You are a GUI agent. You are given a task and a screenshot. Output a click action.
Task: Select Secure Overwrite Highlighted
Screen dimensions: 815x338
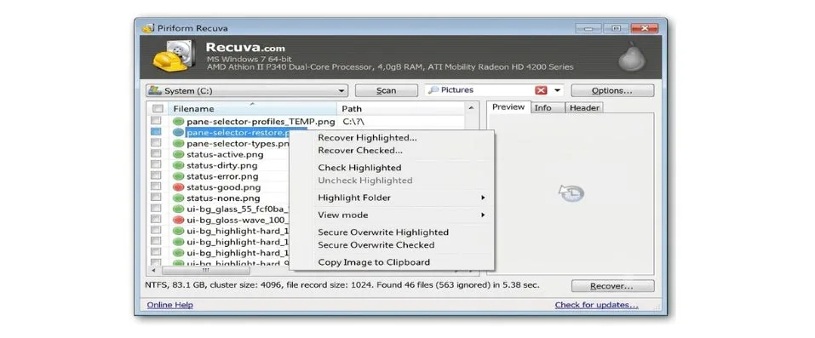pos(383,232)
